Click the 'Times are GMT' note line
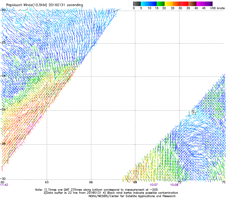 (x=97, y=190)
